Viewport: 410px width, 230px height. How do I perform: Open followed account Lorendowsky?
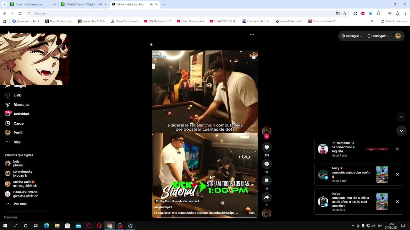(x=22, y=174)
